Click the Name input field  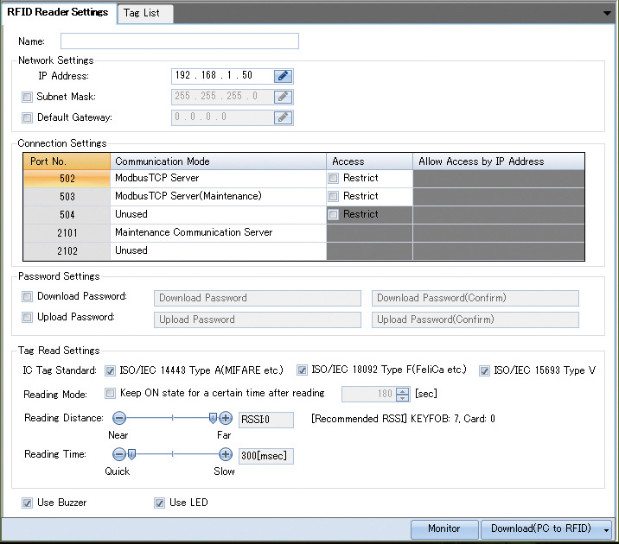click(179, 41)
